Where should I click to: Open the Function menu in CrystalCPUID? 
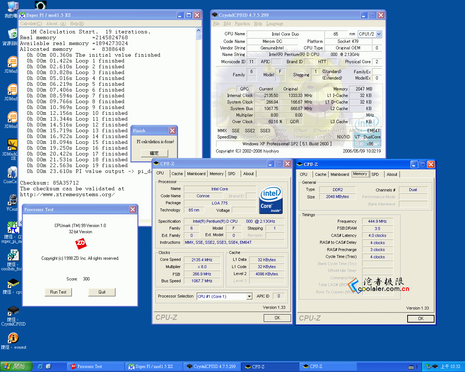[x=242, y=24]
